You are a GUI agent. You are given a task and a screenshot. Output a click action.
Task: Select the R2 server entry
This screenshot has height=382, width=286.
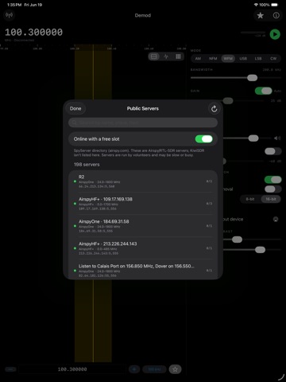143,181
